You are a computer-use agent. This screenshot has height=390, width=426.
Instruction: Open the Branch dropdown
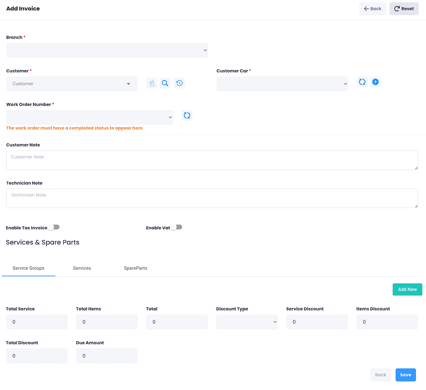pyautogui.click(x=107, y=50)
